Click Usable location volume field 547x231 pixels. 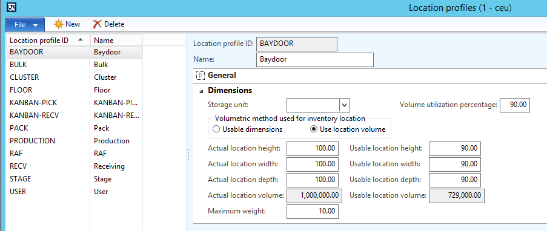tap(457, 195)
